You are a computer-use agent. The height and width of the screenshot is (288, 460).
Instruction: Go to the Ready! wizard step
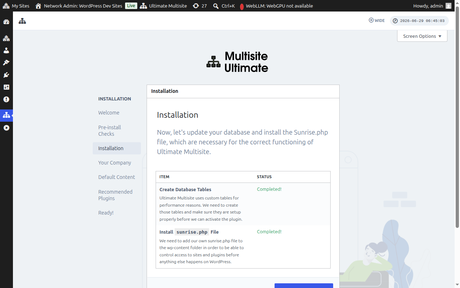pos(106,213)
